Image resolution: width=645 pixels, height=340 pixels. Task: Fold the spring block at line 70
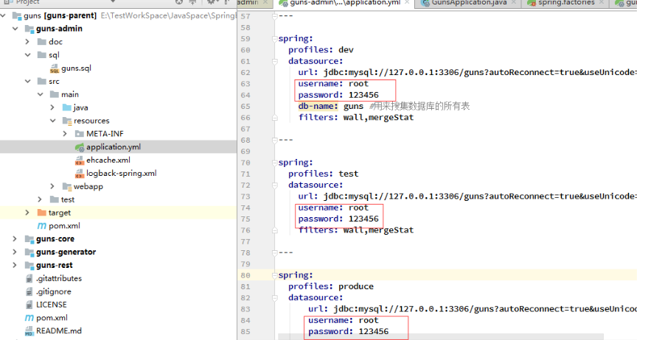[275, 163]
